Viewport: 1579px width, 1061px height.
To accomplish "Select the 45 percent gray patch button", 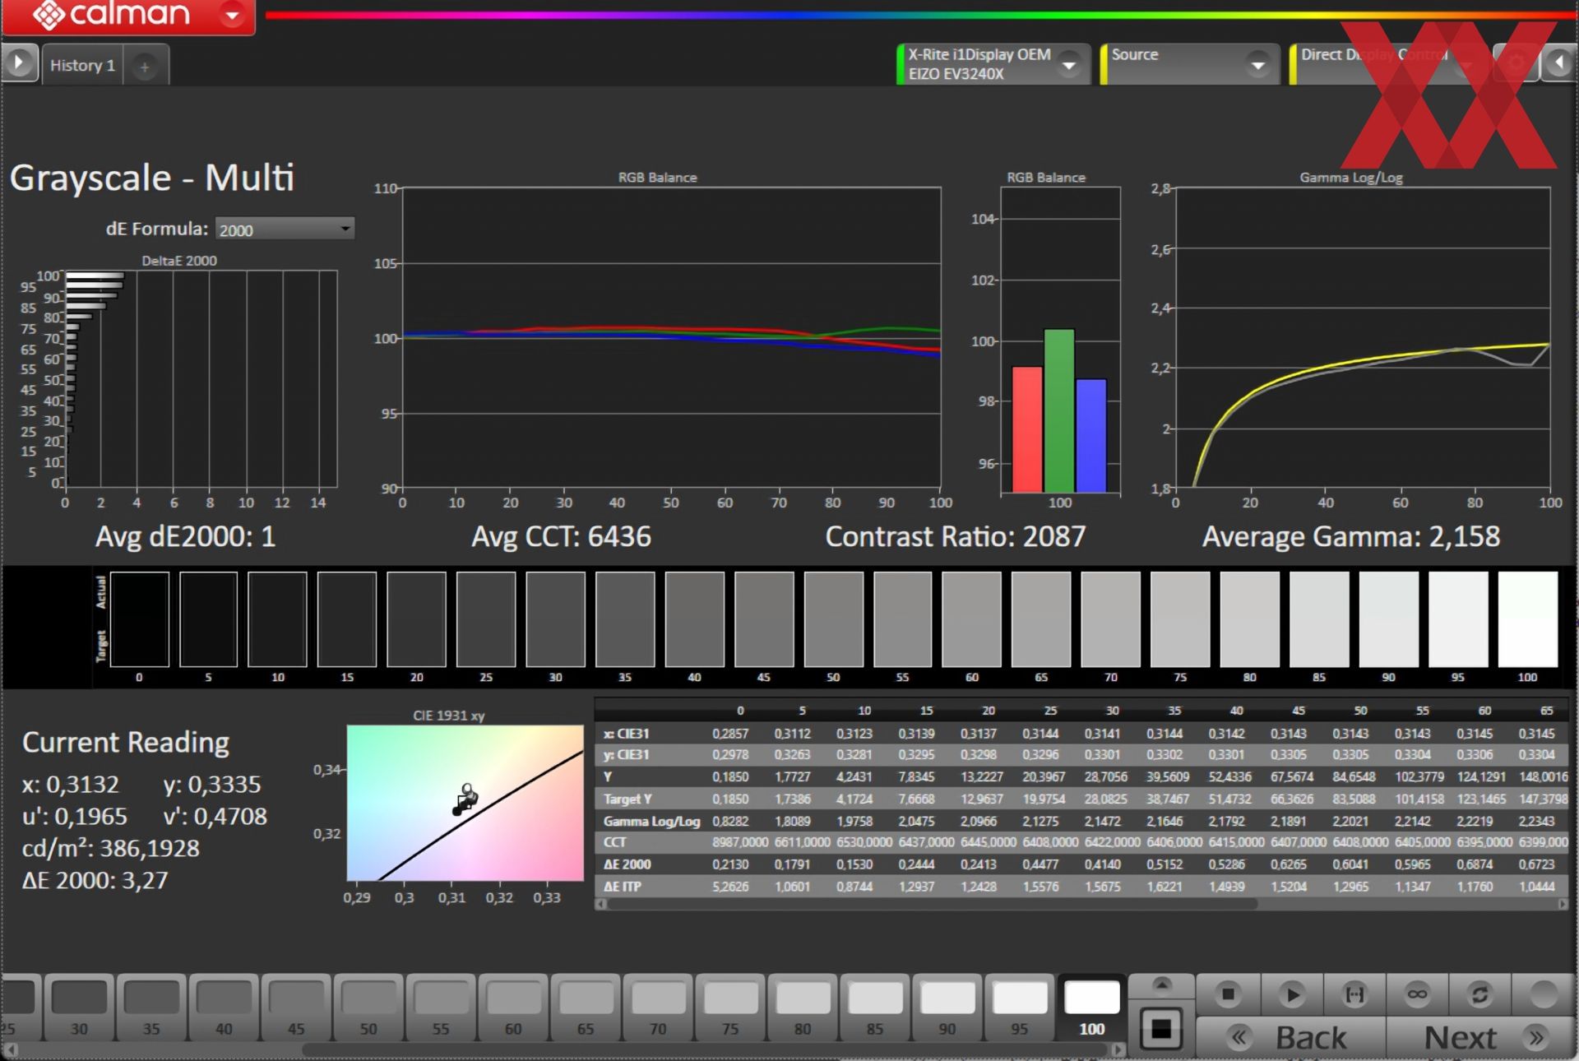I will pos(296,1008).
